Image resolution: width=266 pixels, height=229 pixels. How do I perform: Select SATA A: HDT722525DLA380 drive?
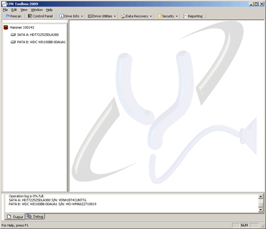tap(38, 35)
